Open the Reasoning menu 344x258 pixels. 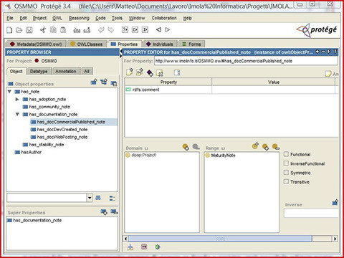79,18
